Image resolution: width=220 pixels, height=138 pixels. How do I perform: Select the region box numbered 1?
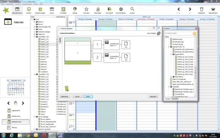click(97, 44)
